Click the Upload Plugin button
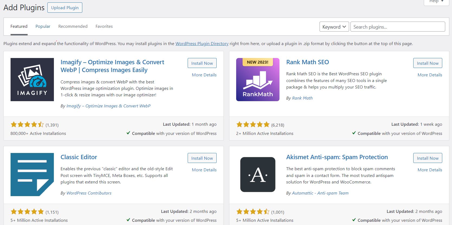The height and width of the screenshot is (225, 452). (65, 8)
